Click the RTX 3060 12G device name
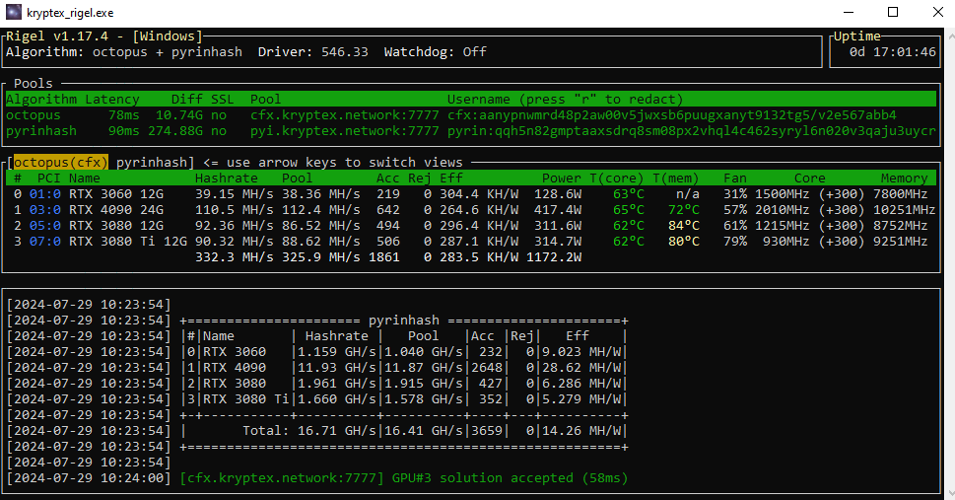Screen dimensions: 955x500 point(116,194)
